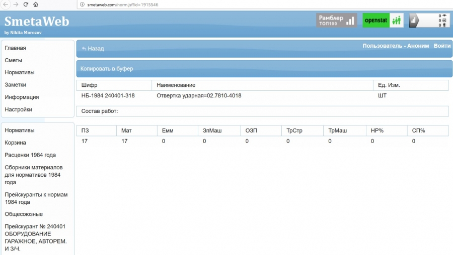Click the browser forward arrow

coord(15,4)
